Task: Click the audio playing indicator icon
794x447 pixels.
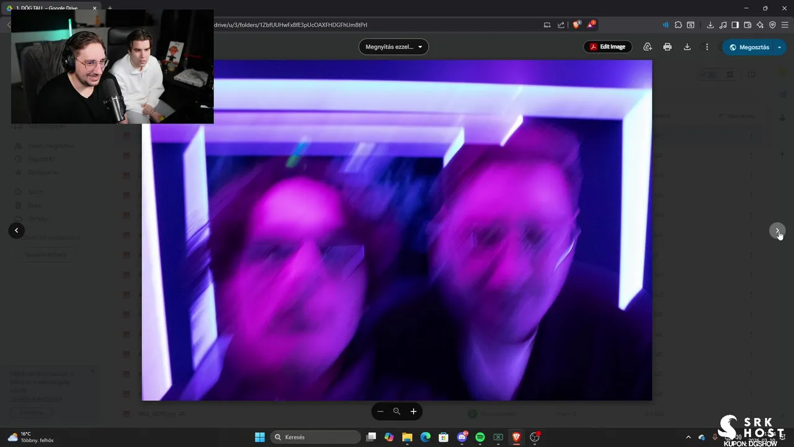Action: [666, 25]
